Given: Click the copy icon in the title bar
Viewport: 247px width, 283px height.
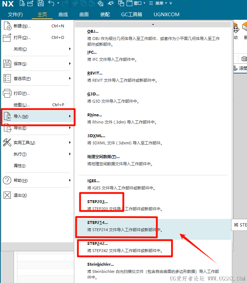Looking at the screenshot, I should click(x=84, y=3).
